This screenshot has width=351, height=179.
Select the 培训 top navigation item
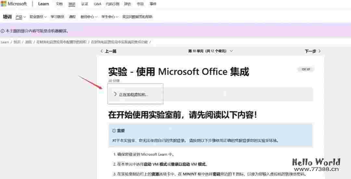[72, 4]
